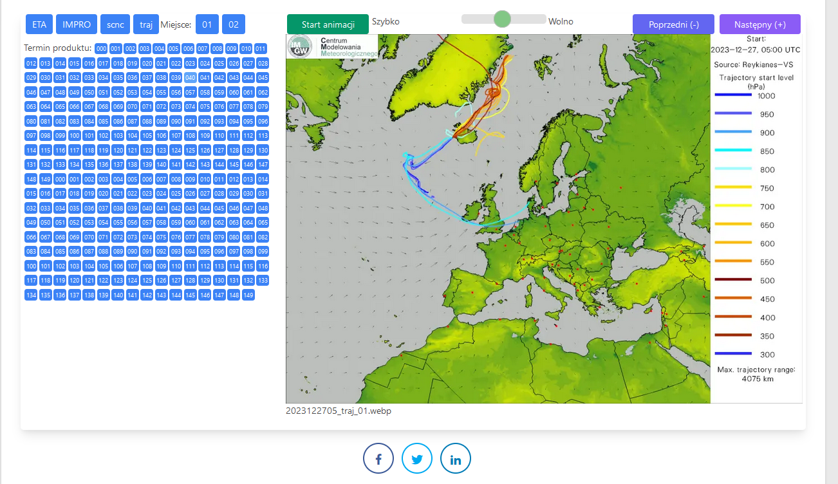Switch to the IMPRO model tab
838x484 pixels.
[x=77, y=24]
